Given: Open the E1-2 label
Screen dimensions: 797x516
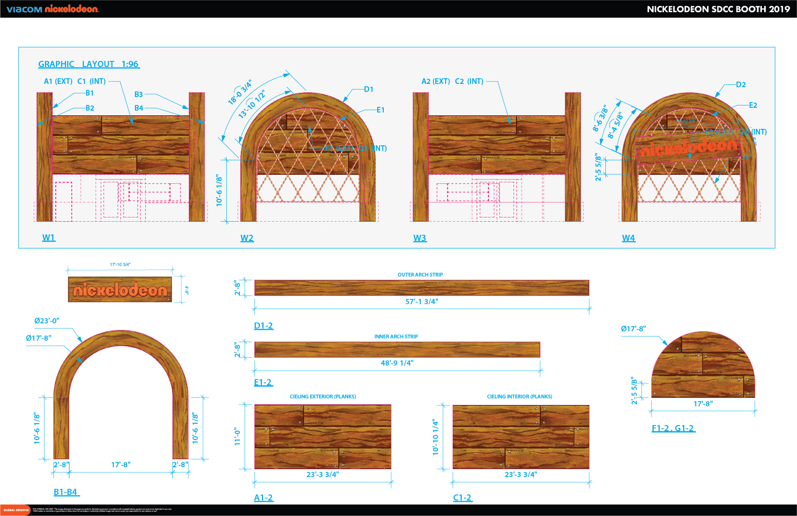Looking at the screenshot, I should (263, 382).
